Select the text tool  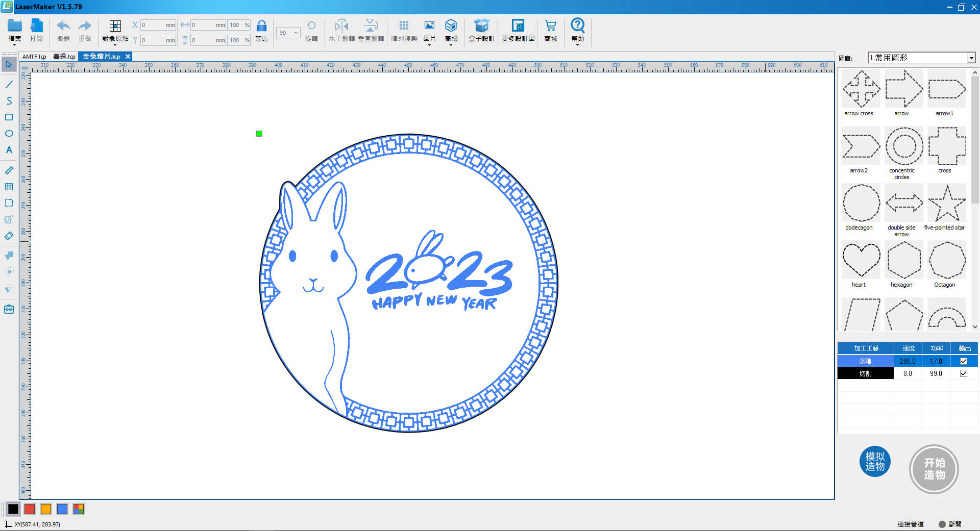click(9, 150)
